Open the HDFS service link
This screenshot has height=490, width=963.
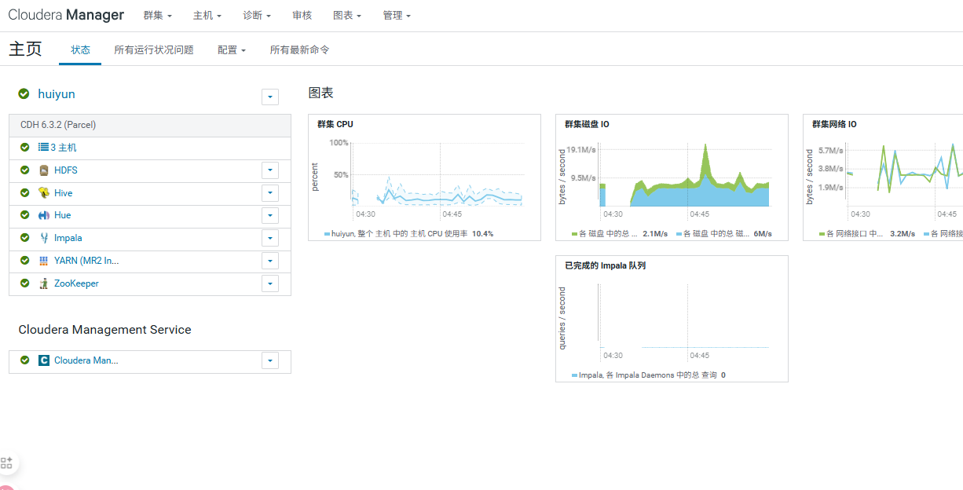pos(66,170)
